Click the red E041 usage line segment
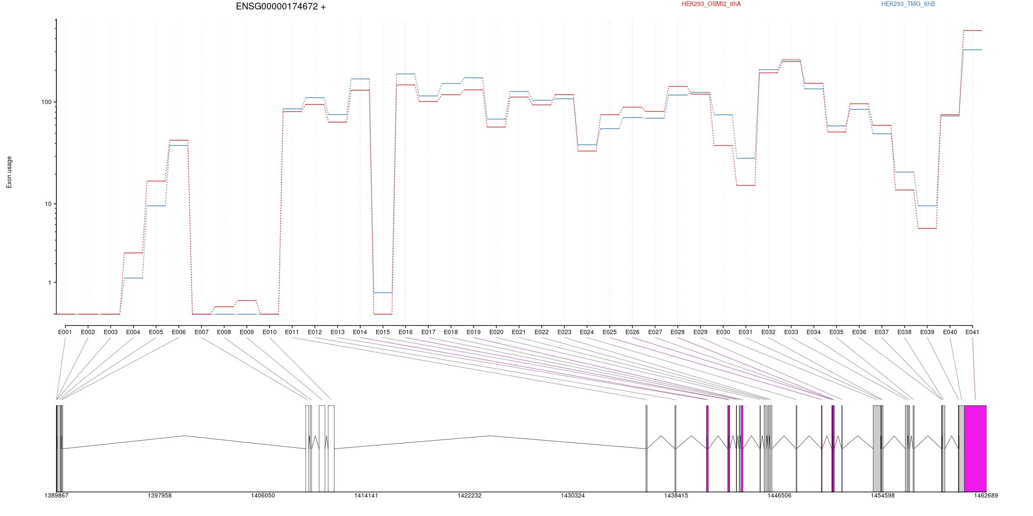This screenshot has width=1033, height=516. coord(972,31)
